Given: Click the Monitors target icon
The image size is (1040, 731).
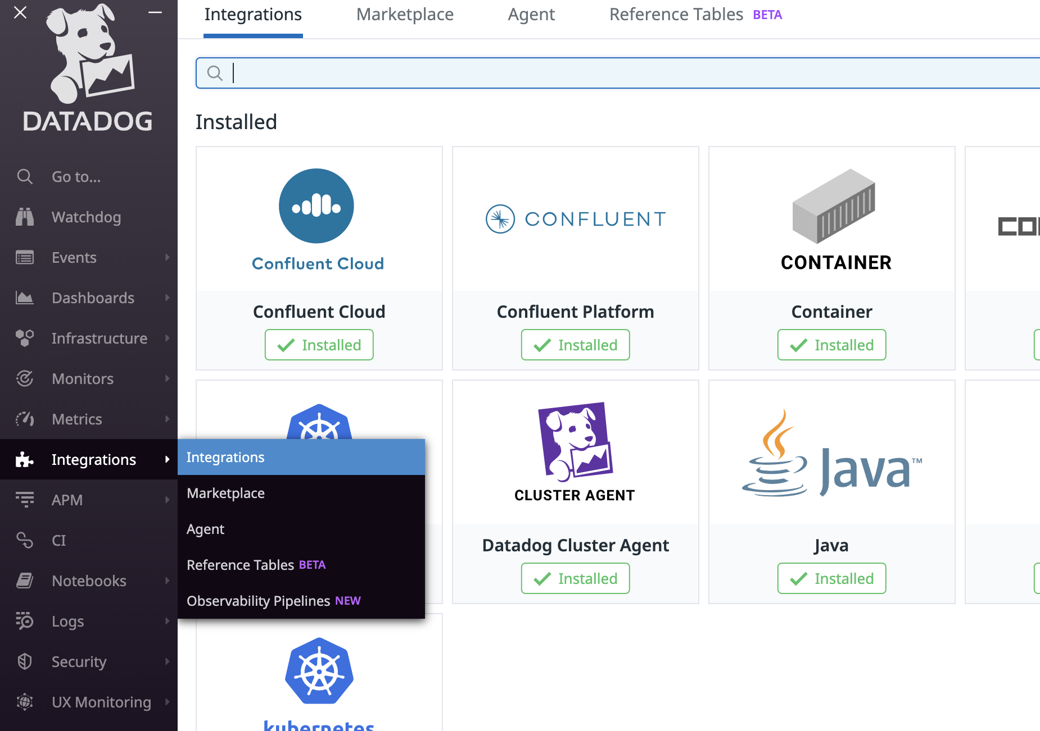Looking at the screenshot, I should tap(25, 379).
